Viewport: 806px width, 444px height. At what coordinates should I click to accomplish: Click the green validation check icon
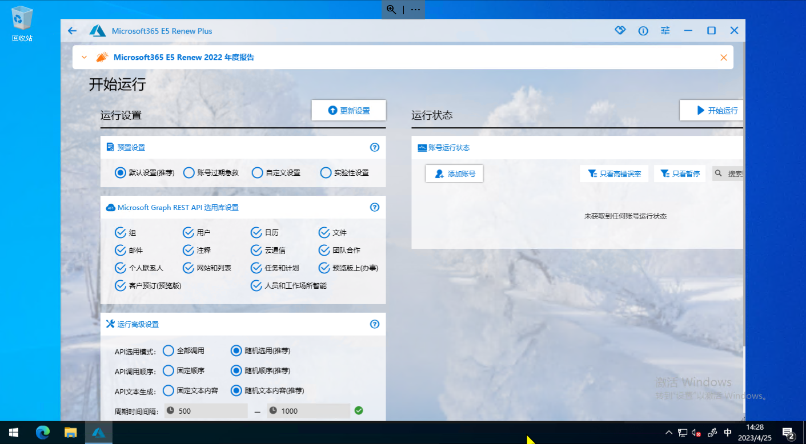pos(359,410)
